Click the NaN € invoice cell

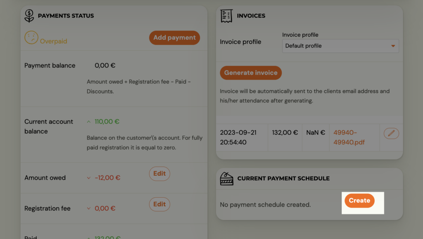coord(316,133)
